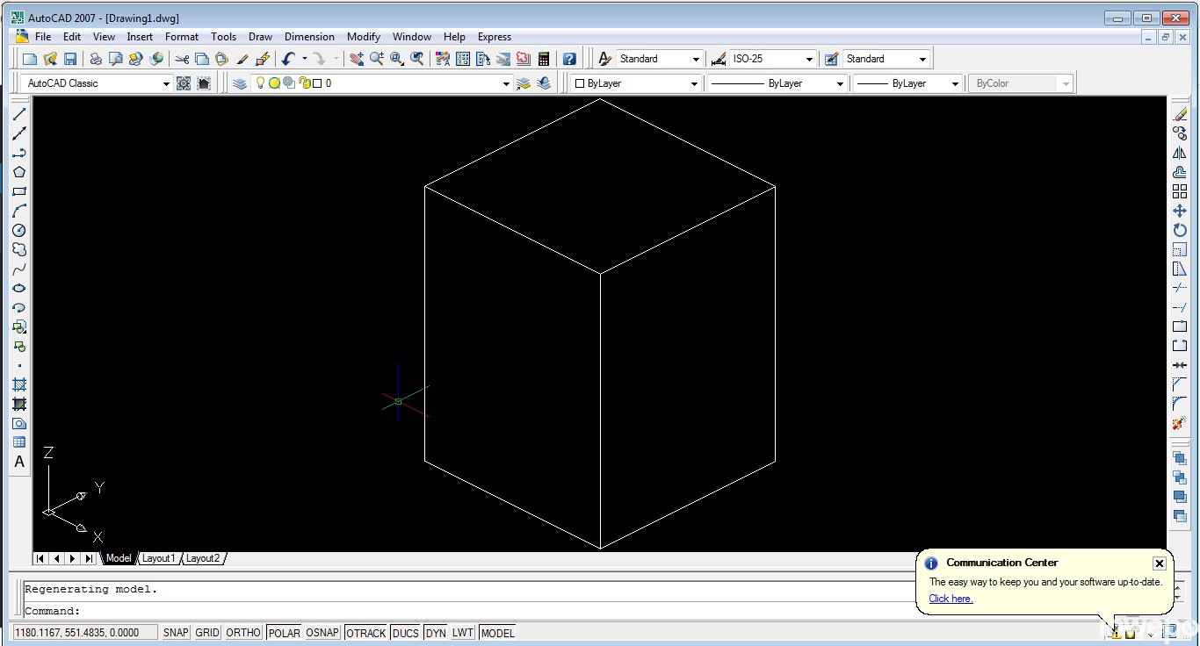The image size is (1200, 646).
Task: Click the Explode tool icon
Action: (x=1180, y=423)
